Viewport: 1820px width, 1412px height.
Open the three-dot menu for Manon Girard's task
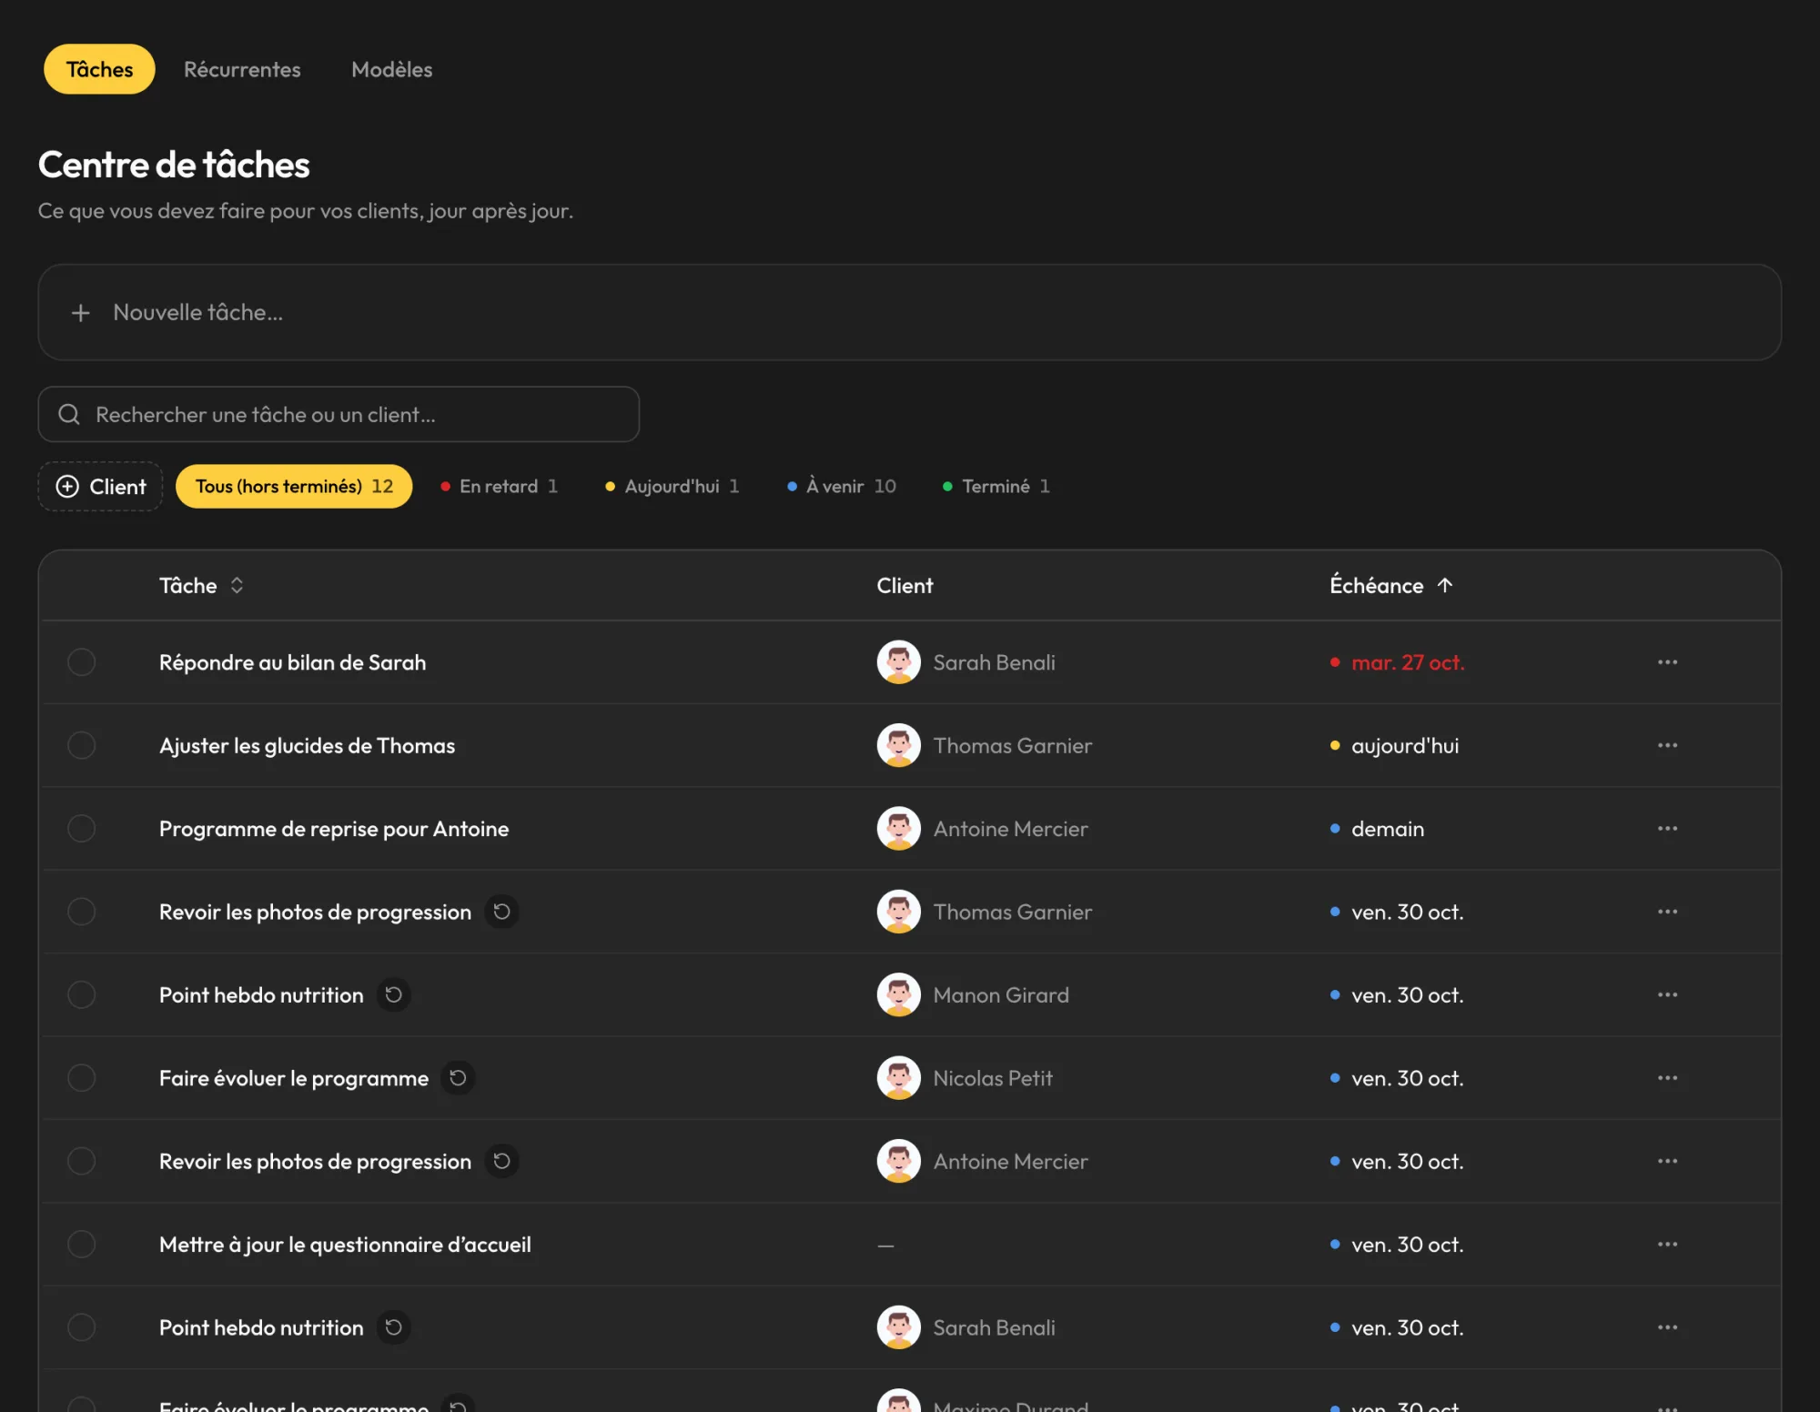tap(1667, 994)
